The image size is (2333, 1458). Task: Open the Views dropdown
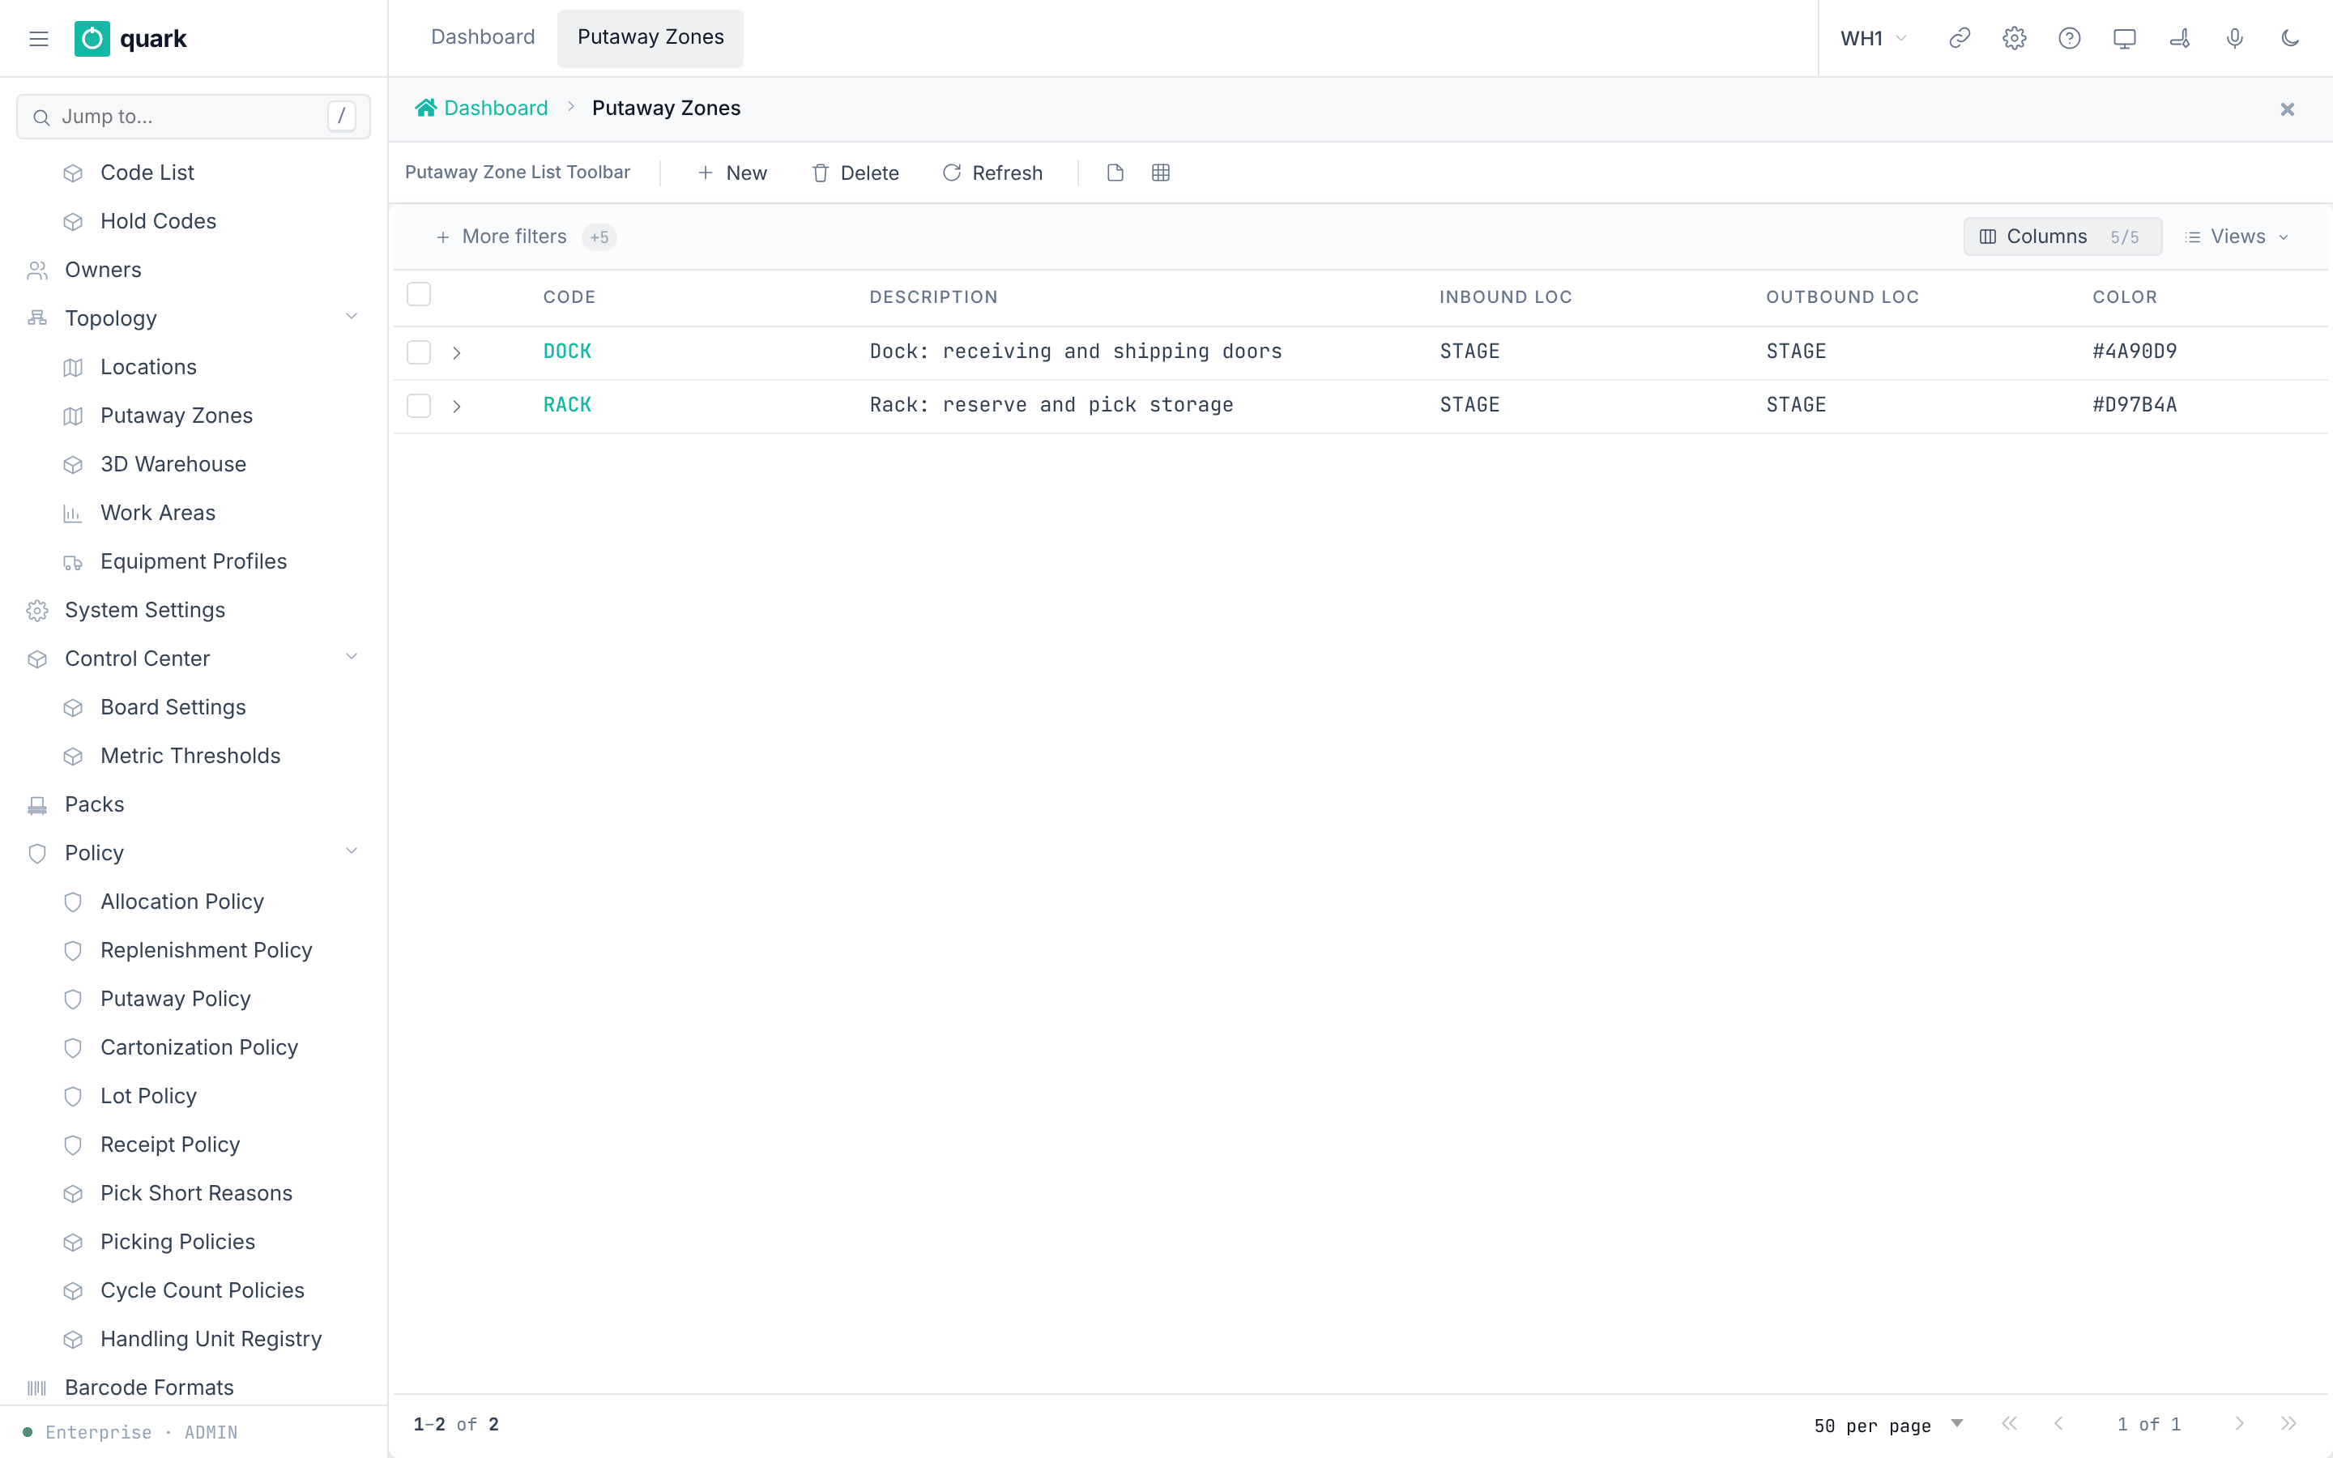(x=2237, y=237)
